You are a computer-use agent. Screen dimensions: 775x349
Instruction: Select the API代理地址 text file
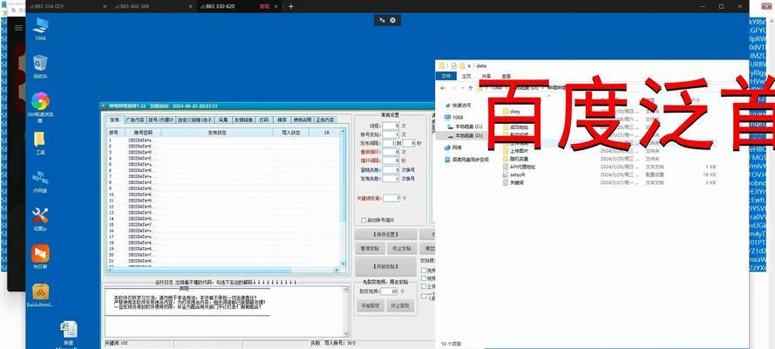click(x=519, y=167)
